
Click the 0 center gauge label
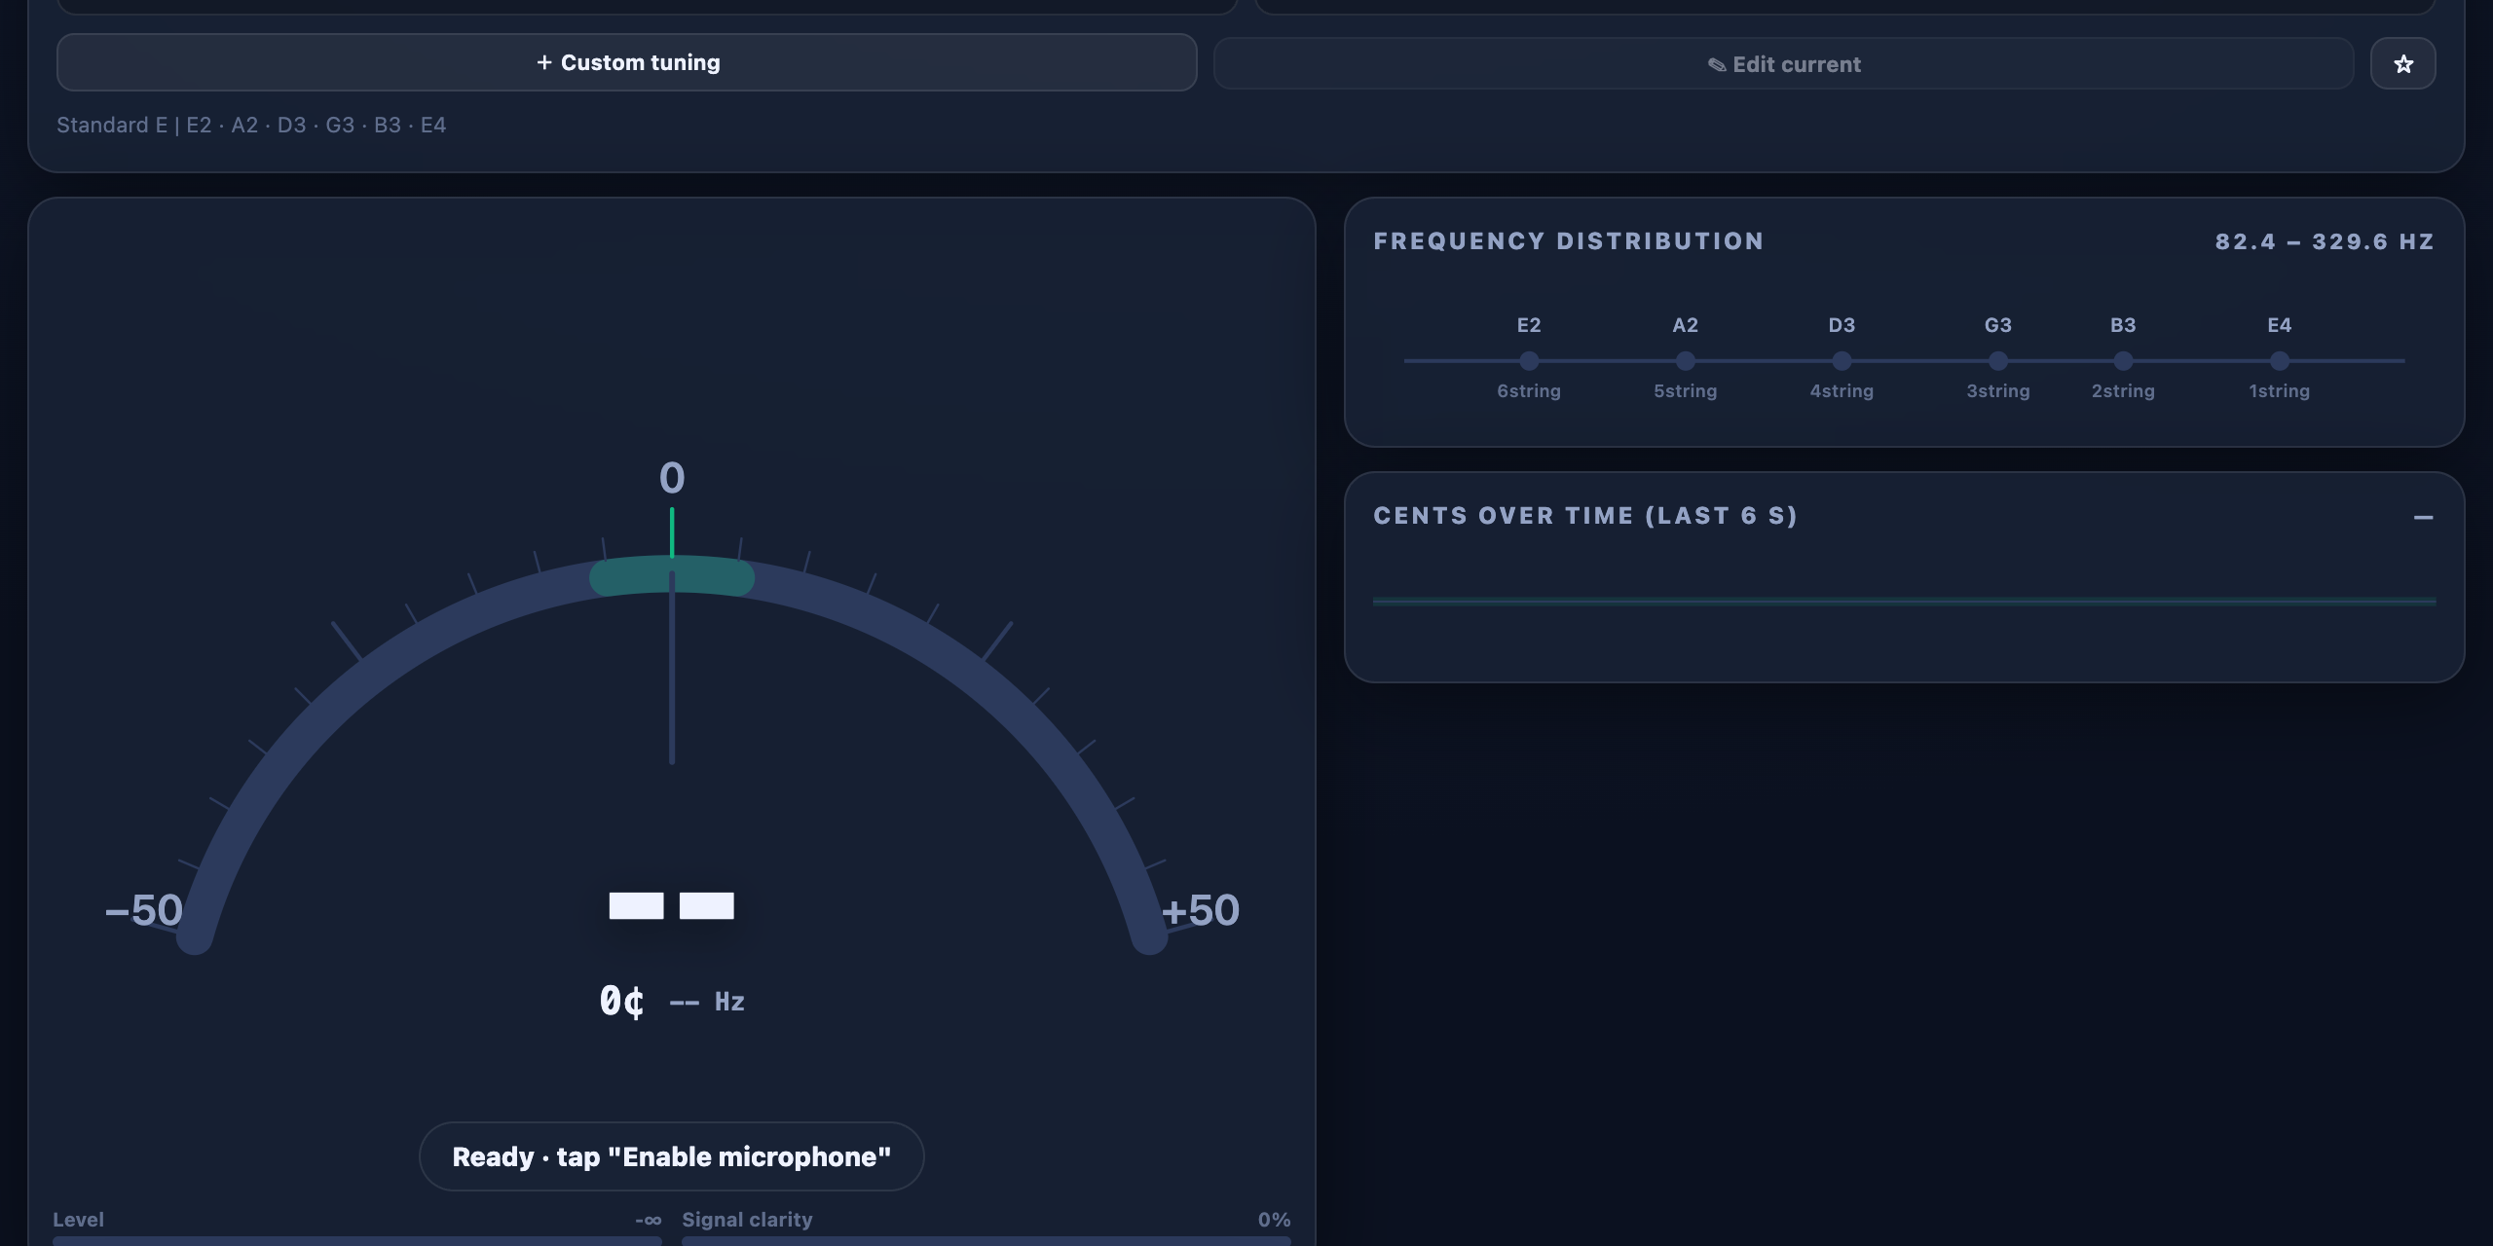(672, 478)
